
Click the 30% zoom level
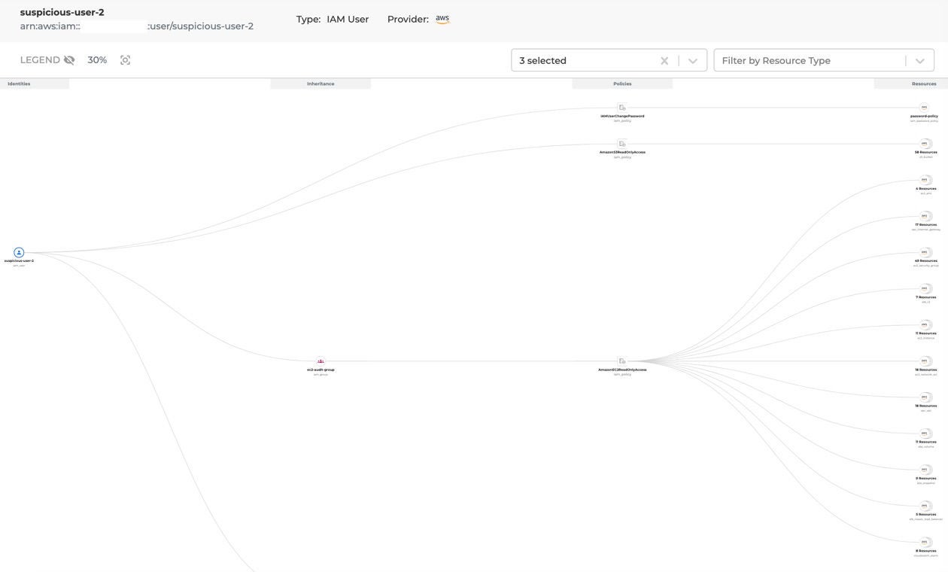click(97, 60)
